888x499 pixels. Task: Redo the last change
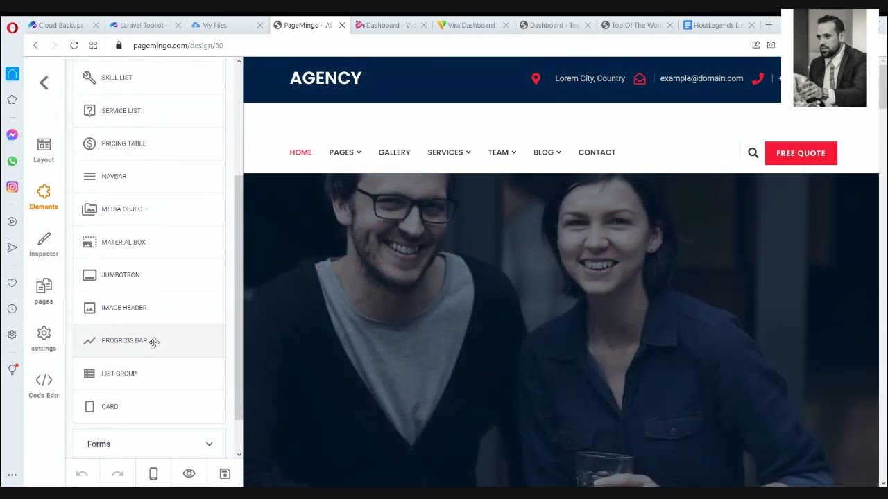coord(117,473)
